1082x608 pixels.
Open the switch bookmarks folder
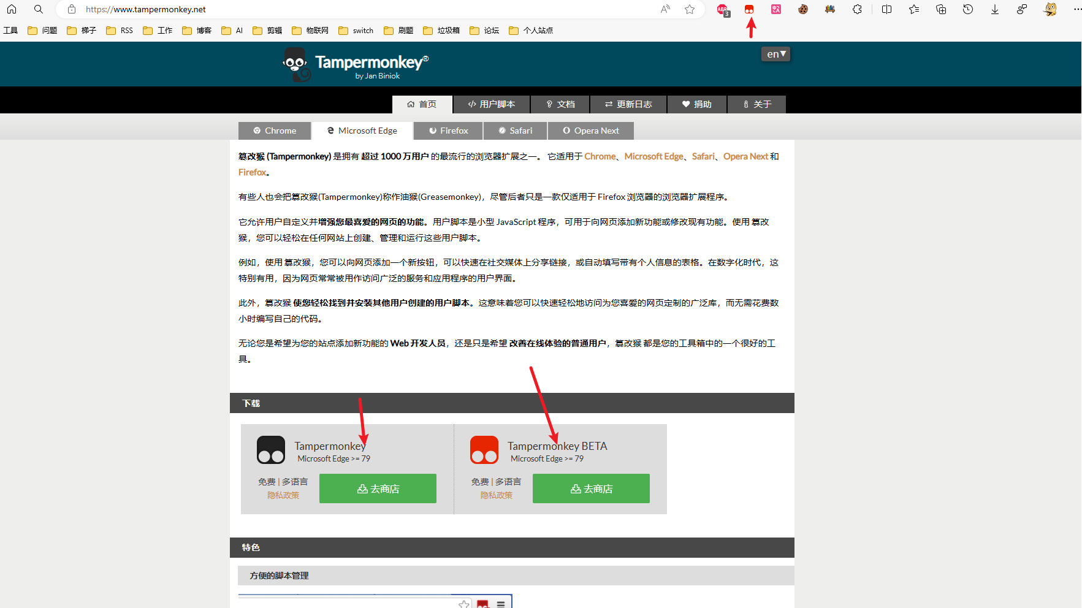356,31
